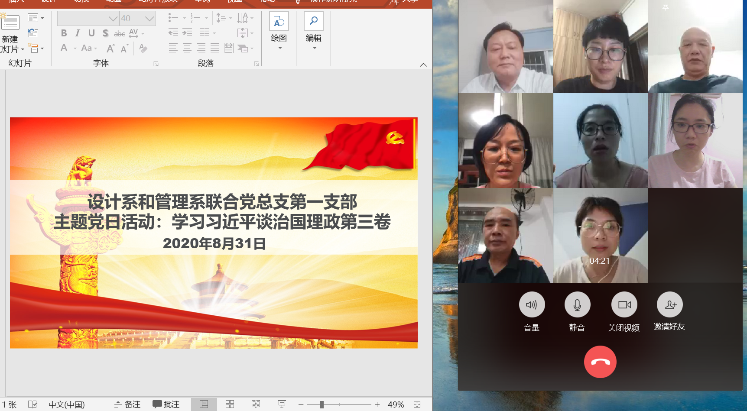End the call with the red hangup button
The image size is (747, 411).
(x=600, y=362)
